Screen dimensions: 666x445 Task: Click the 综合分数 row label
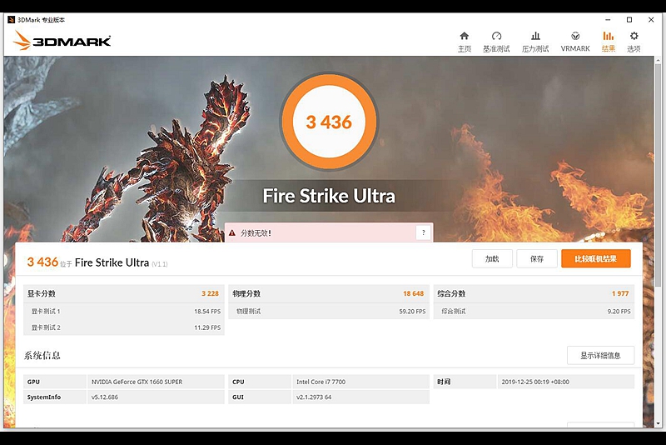click(x=451, y=293)
